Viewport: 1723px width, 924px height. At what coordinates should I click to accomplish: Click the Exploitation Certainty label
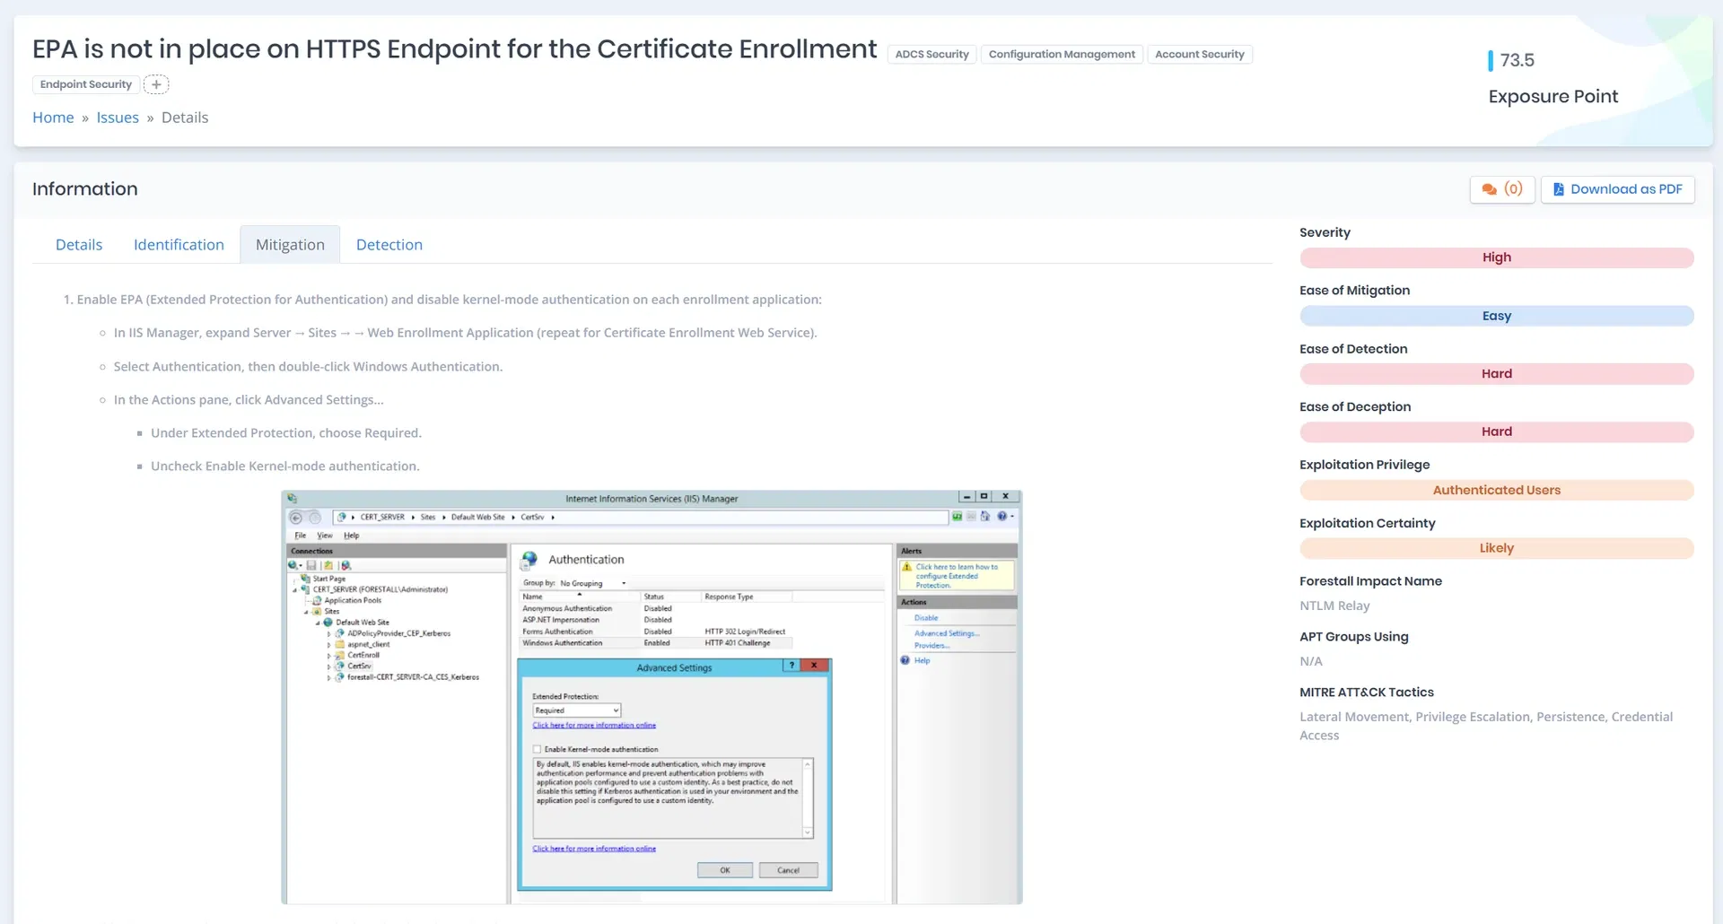point(1367,523)
